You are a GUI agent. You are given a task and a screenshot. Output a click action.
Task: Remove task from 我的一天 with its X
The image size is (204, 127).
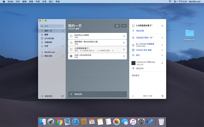tap(162, 38)
